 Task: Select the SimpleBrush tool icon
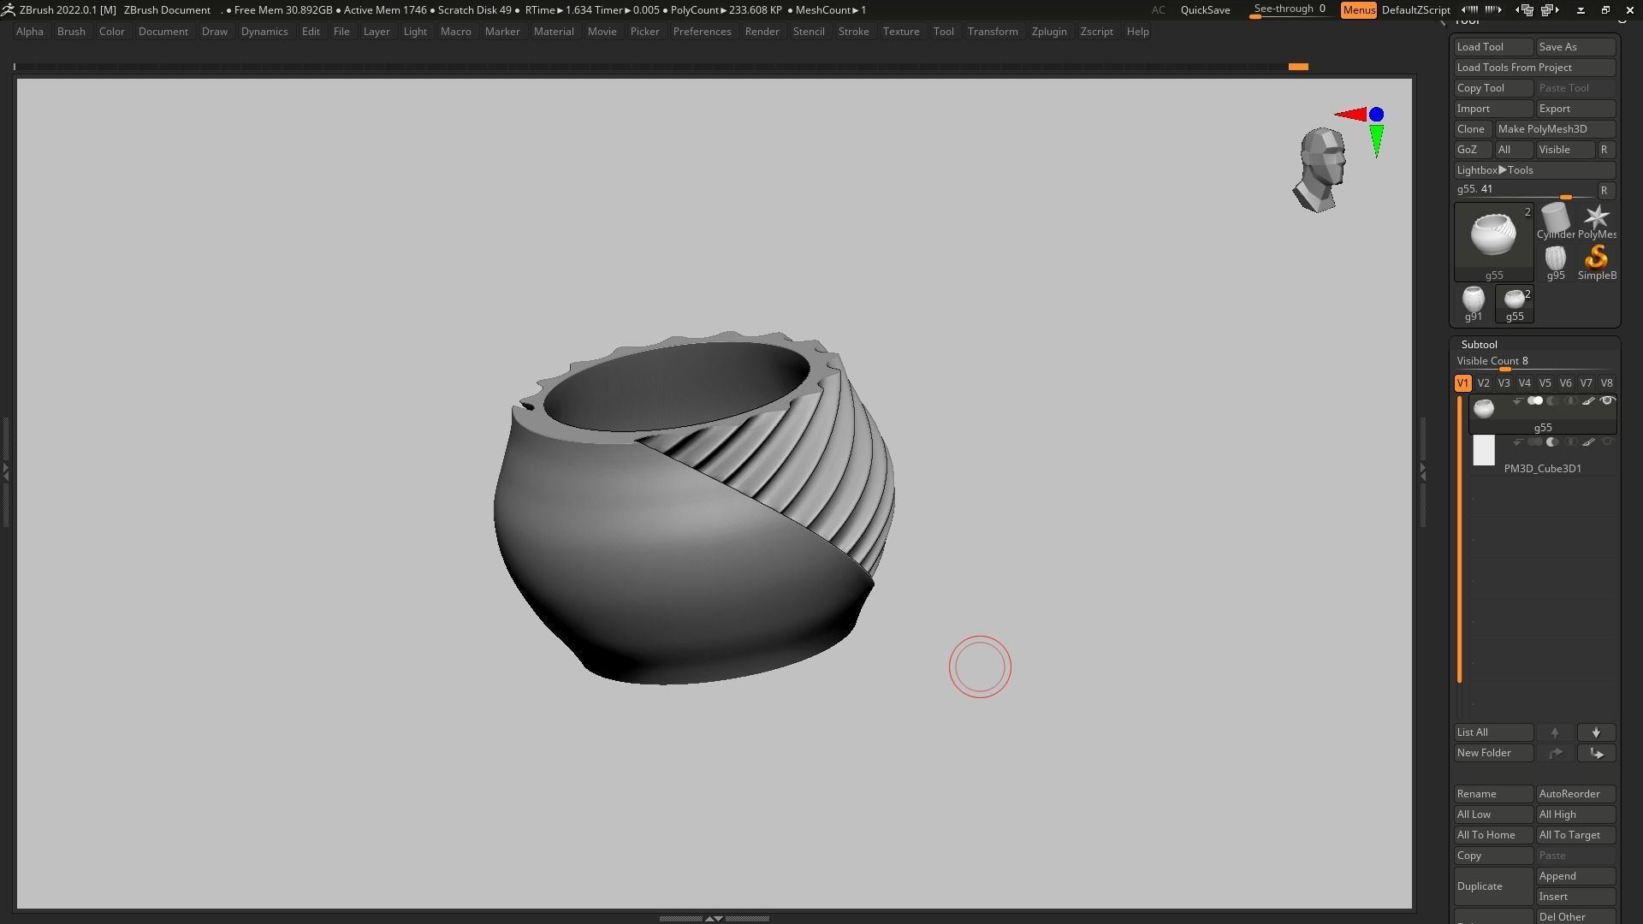[1596, 262]
